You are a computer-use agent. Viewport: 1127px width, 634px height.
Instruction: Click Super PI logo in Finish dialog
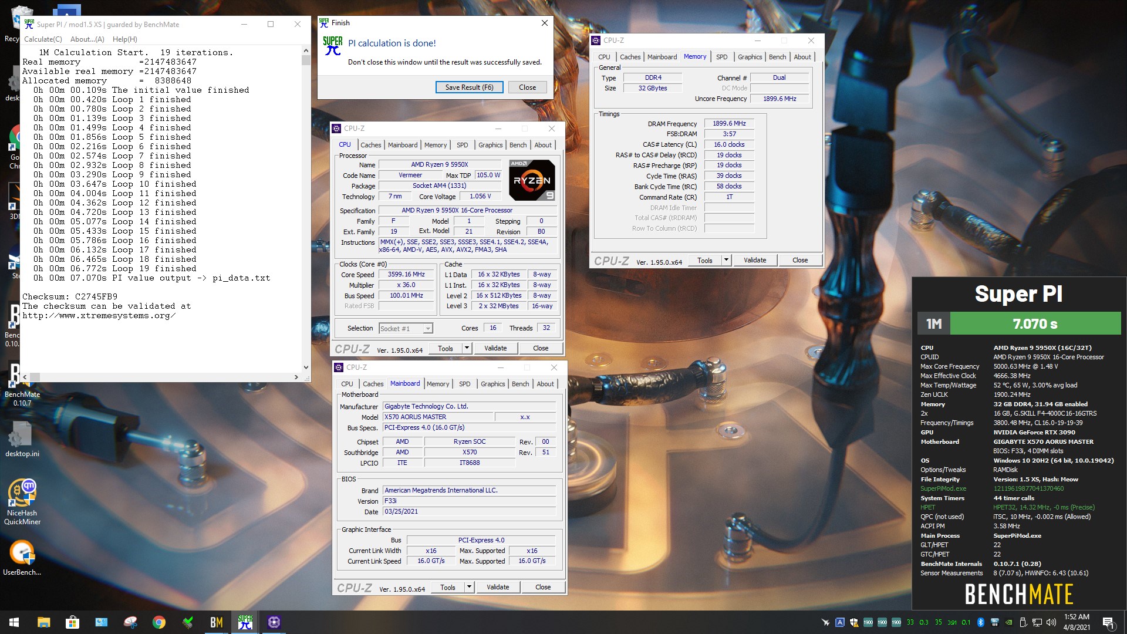(333, 46)
